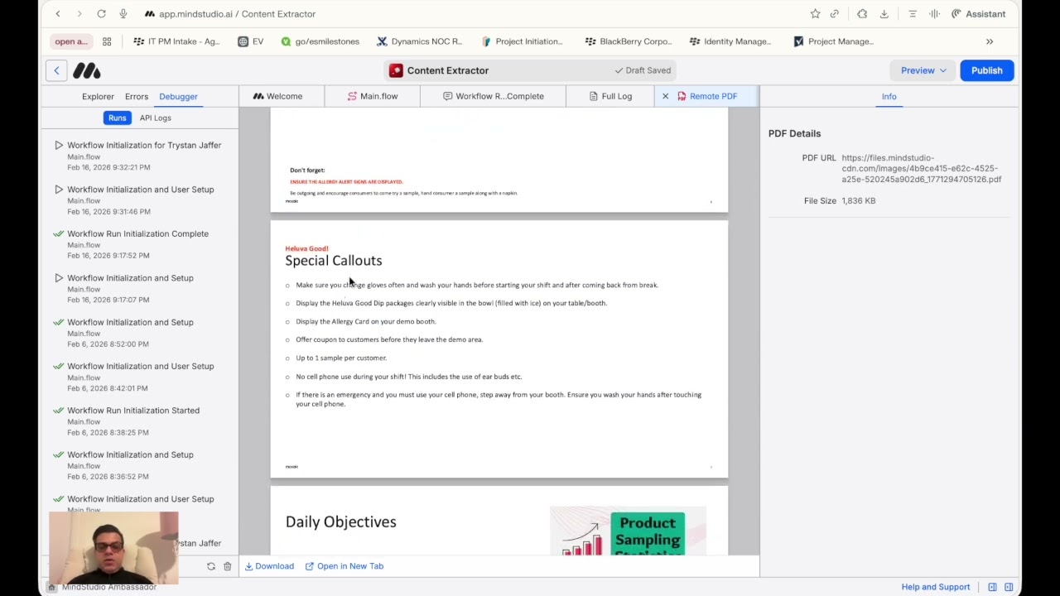The image size is (1060, 596).
Task: Switch to the Explorer panel tab
Action: coord(98,97)
